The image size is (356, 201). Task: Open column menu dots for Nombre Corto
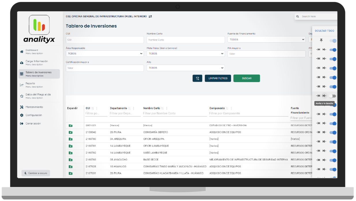coord(166,109)
